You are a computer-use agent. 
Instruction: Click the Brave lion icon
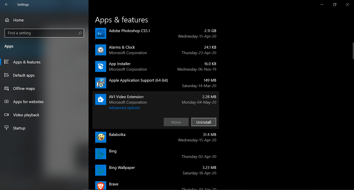pos(101,185)
